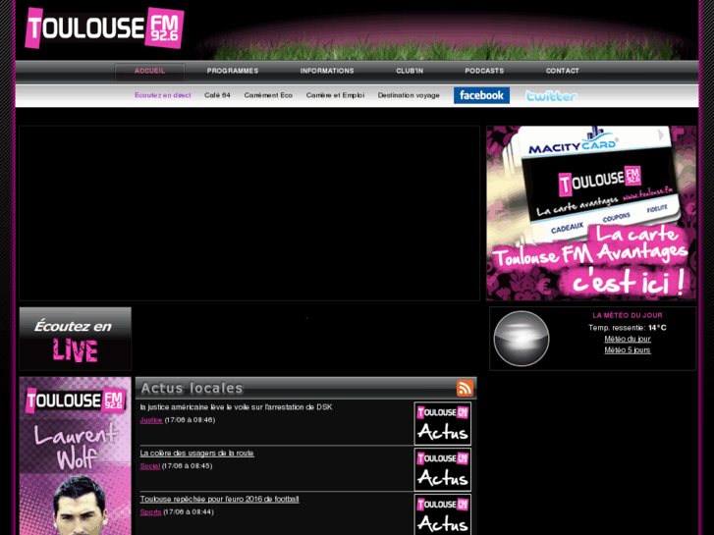The width and height of the screenshot is (714, 535).
Task: Open Toulouse repêchée pour l'euro 2016 article
Action: (219, 499)
